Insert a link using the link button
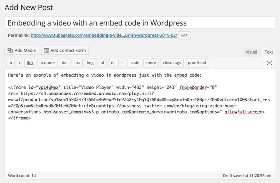The height and width of the screenshot is (183, 280). click(x=30, y=63)
